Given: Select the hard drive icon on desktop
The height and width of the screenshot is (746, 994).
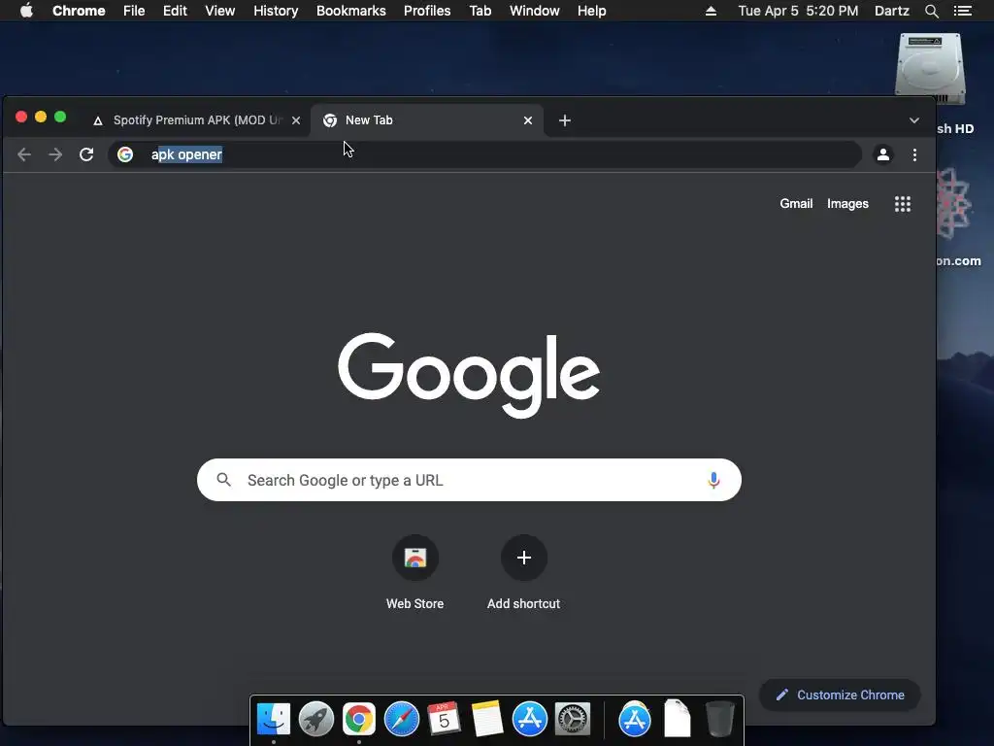Looking at the screenshot, I should pos(930,69).
